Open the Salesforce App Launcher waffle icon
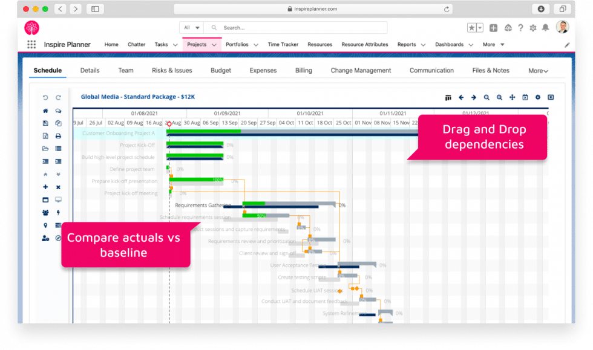593x350 pixels. pyautogui.click(x=31, y=44)
